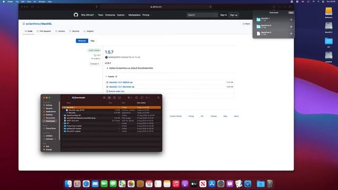Click the Share icon in Finder toolbar
The height and width of the screenshot is (190, 338).
pyautogui.click(x=136, y=98)
